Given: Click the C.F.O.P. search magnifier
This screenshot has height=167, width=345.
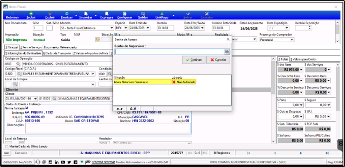Looking at the screenshot, I should 19,74.
